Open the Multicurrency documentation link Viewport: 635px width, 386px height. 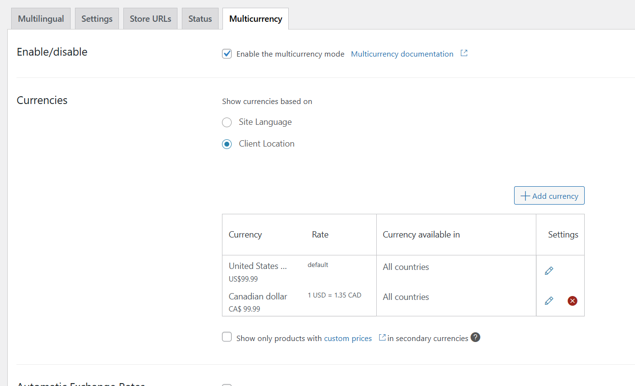(x=402, y=54)
